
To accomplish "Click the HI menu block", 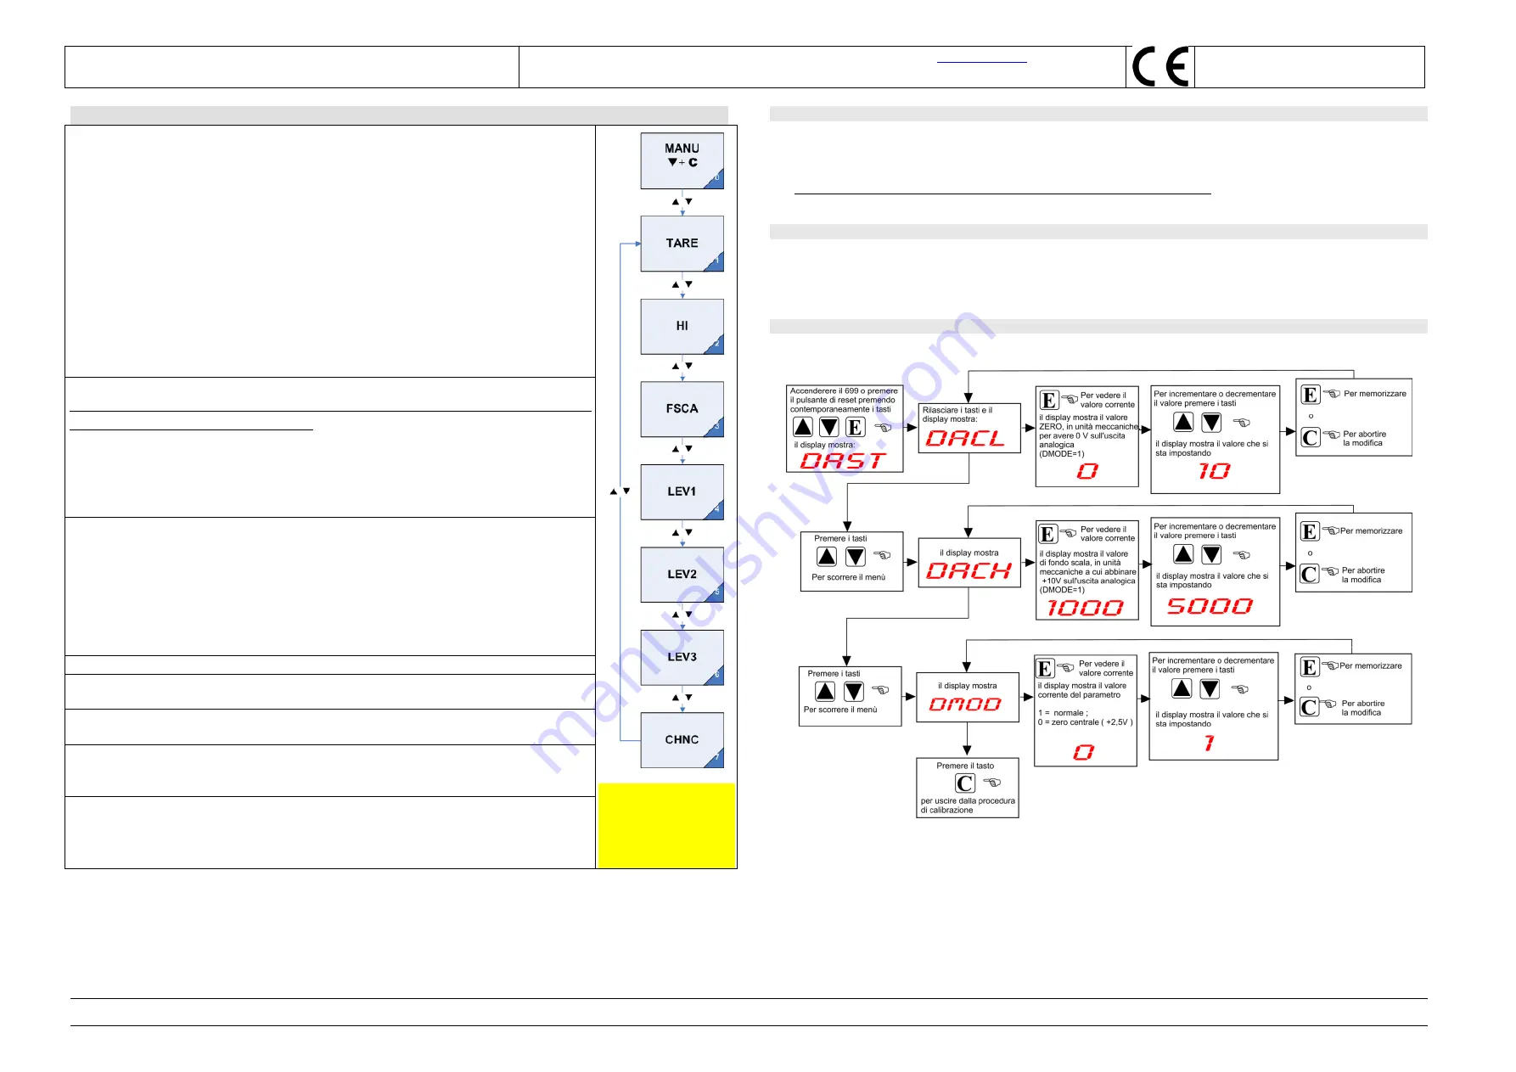I will tap(682, 326).
